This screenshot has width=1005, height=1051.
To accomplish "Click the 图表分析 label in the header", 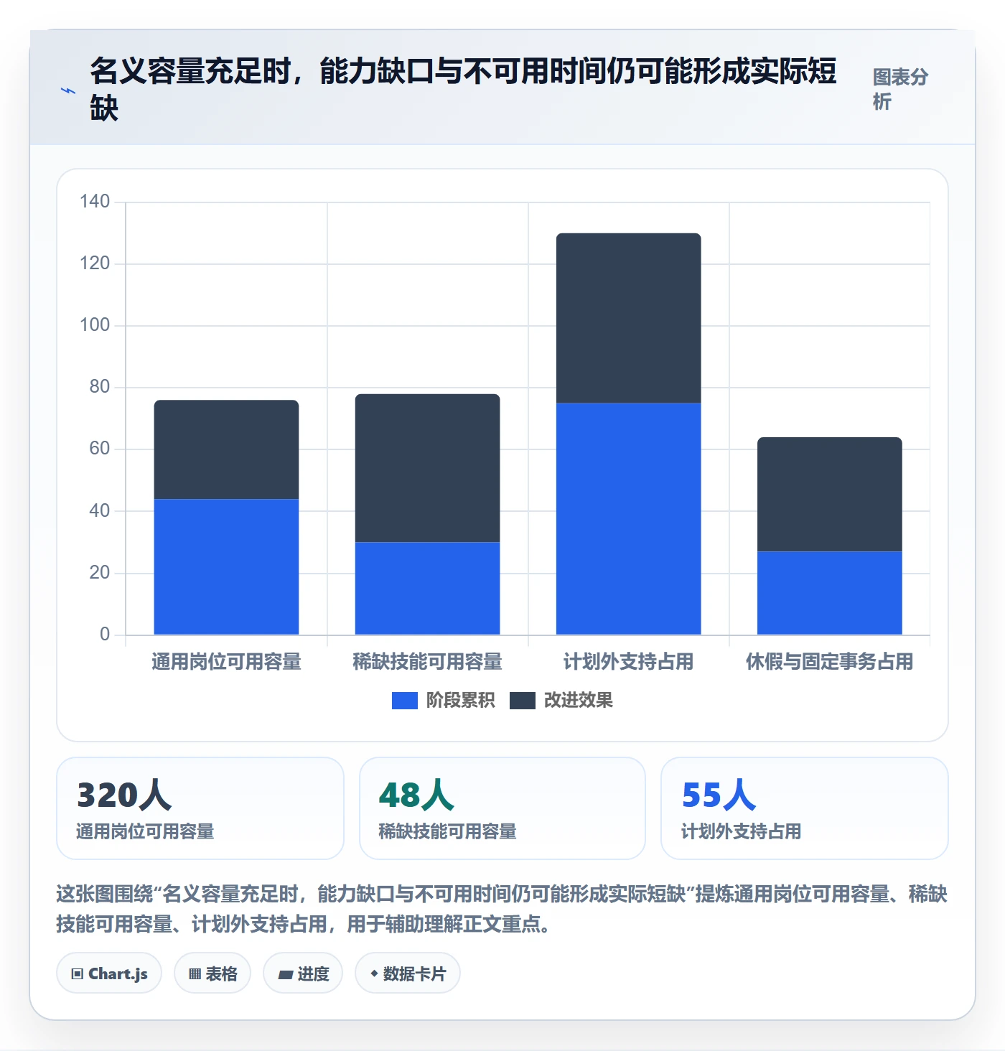I will 900,89.
